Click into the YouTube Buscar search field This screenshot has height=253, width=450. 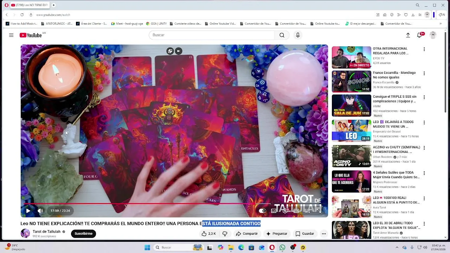[x=212, y=35]
